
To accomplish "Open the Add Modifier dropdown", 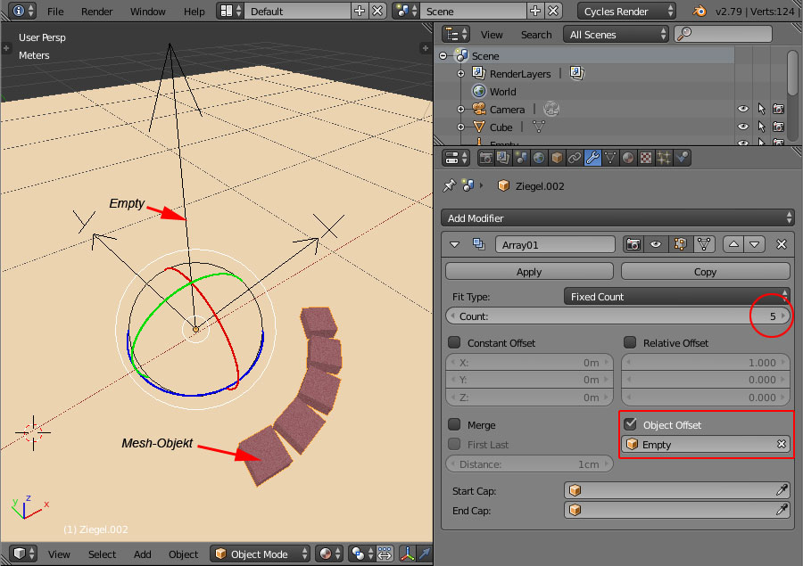I will point(617,218).
